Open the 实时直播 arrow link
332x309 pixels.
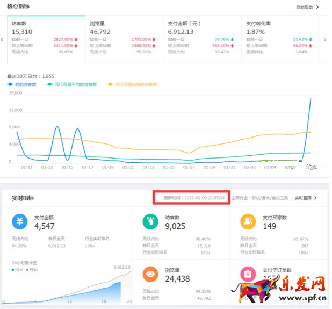pos(306,198)
